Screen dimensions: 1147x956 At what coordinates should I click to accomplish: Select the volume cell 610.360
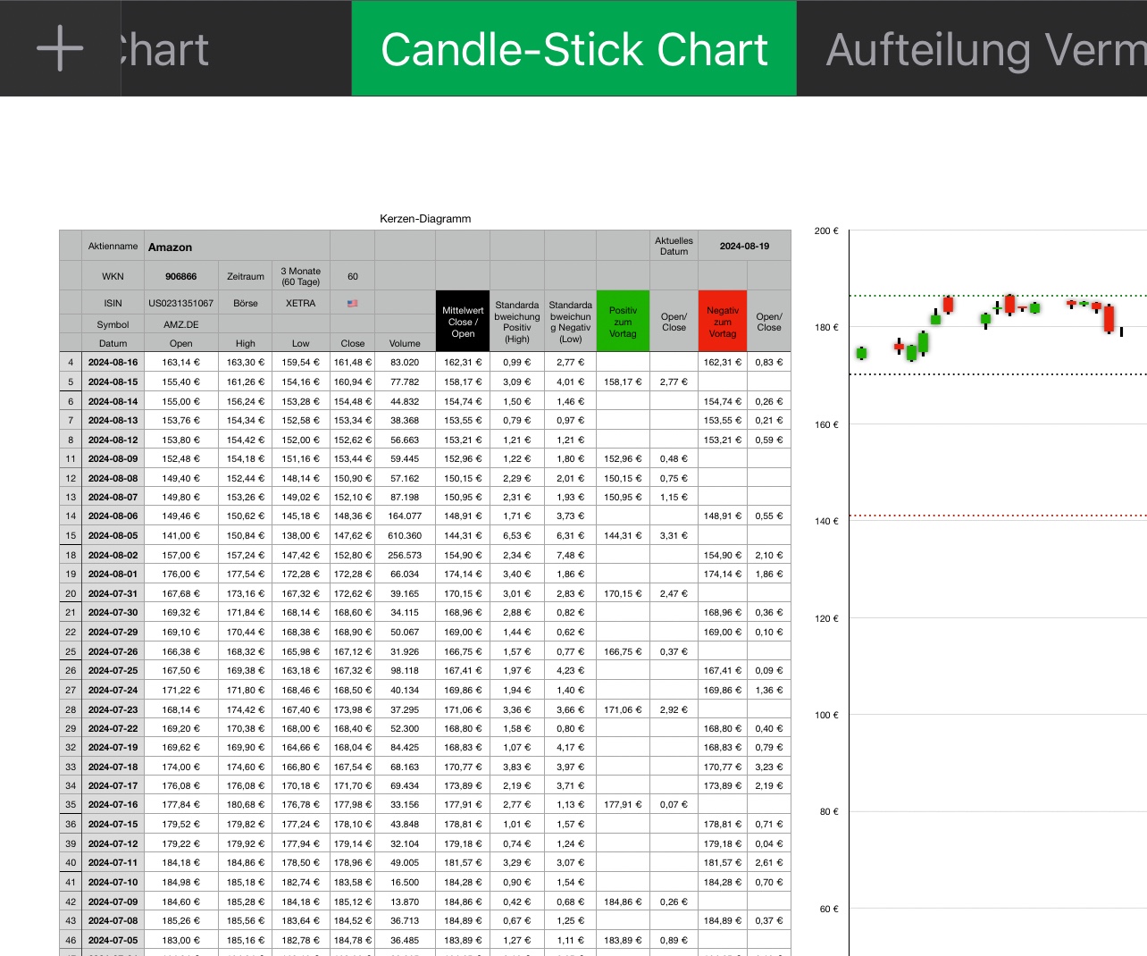coord(405,536)
